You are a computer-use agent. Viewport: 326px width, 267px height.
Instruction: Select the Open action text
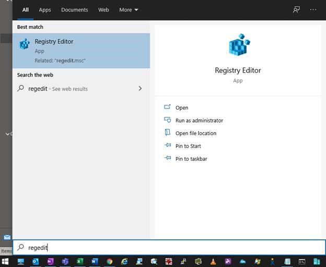[x=182, y=107]
